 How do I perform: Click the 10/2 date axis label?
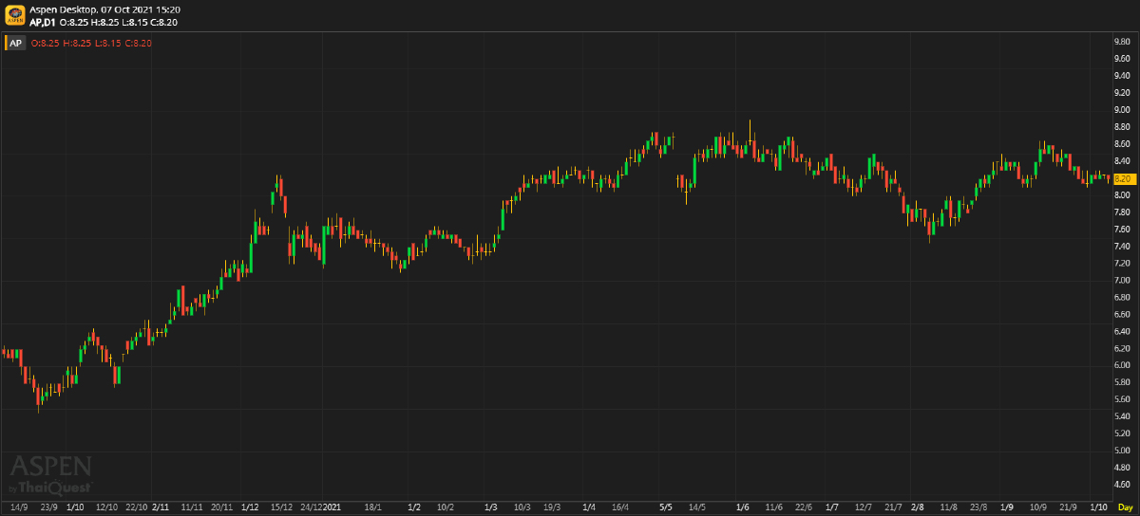445,507
